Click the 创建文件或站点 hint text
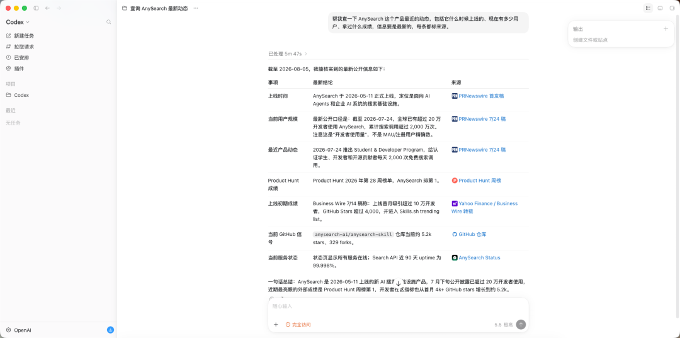Viewport: 680px width, 338px height. click(590, 40)
